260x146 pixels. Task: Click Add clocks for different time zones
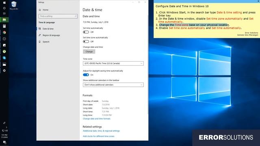pyautogui.click(x=98, y=136)
